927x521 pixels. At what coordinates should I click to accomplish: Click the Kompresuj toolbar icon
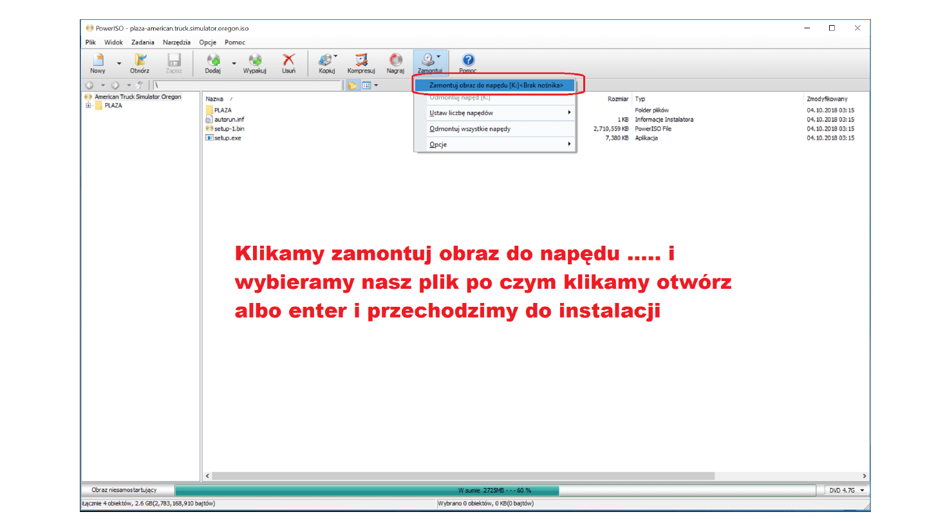click(361, 62)
